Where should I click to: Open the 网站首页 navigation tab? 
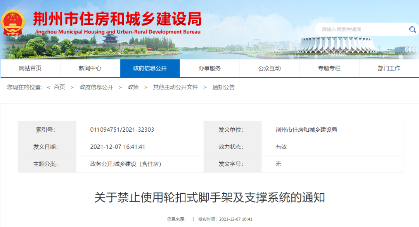[x=30, y=68]
